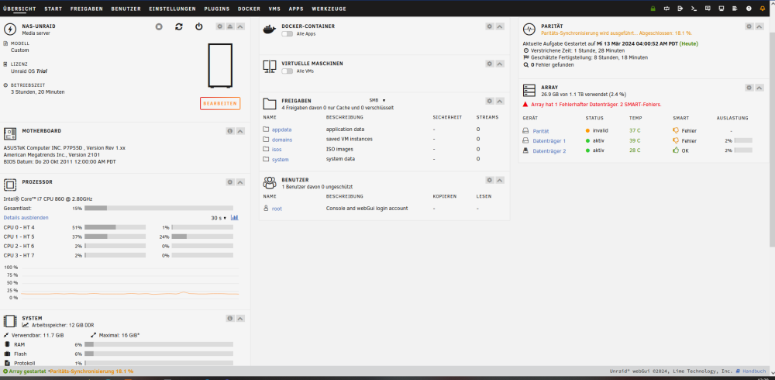This screenshot has height=380, width=775.
Task: Open Docker-Container gear settings
Action: point(489,26)
